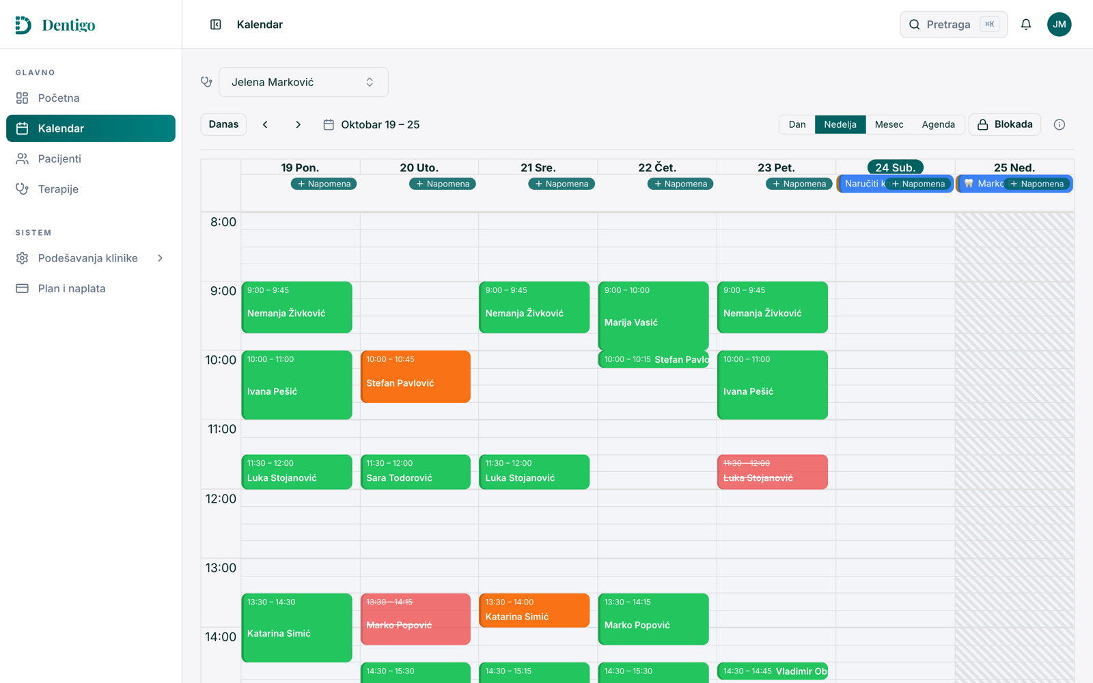Add Napomena for 25 Ned.
The width and height of the screenshot is (1093, 683).
1037,184
